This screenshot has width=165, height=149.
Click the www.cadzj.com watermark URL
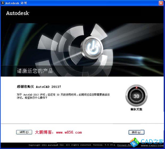(152, 145)
